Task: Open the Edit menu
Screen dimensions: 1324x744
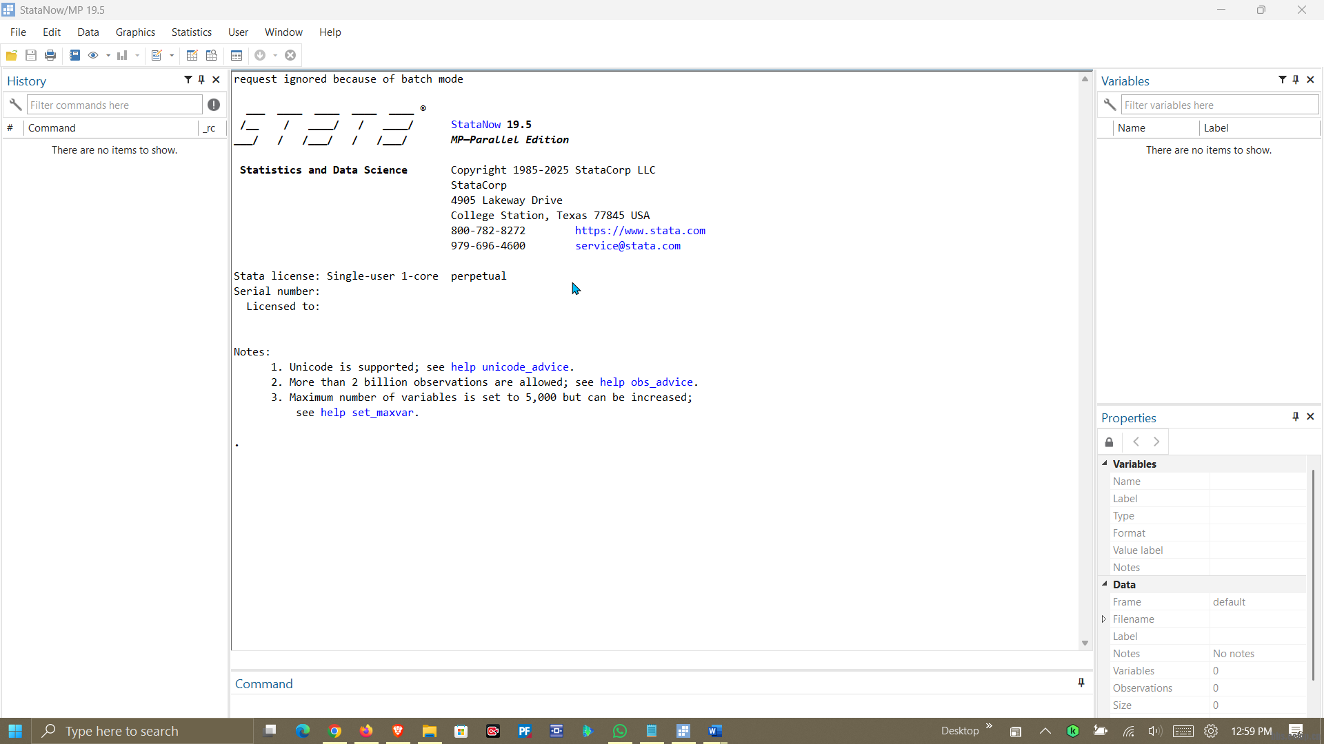Action: pyautogui.click(x=52, y=32)
